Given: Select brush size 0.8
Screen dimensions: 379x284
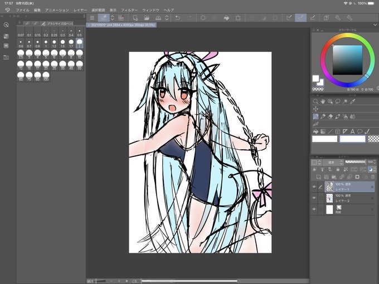Looking at the screenshot, I should pyautogui.click(x=37, y=43).
